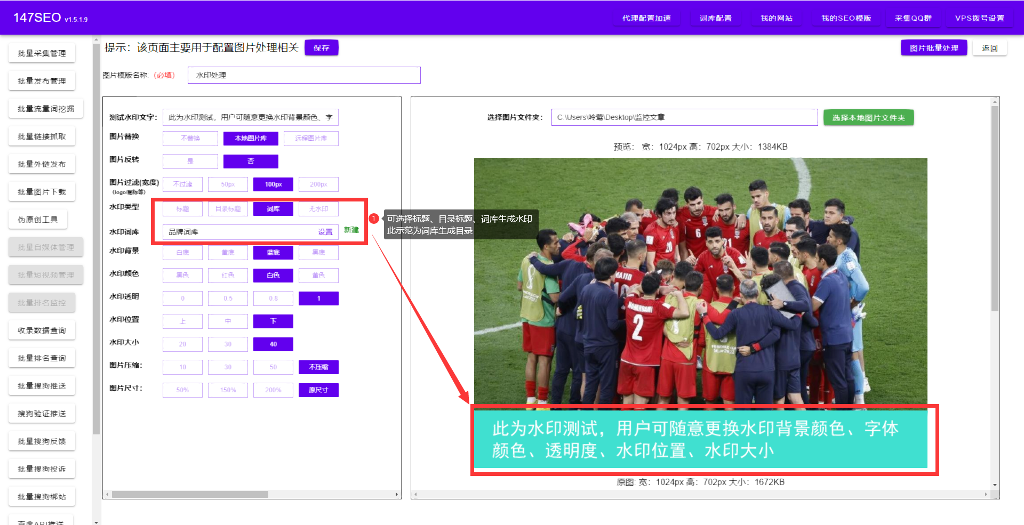Open 词库配置 in the top navigation
Image resolution: width=1024 pixels, height=525 pixels.
(716, 18)
